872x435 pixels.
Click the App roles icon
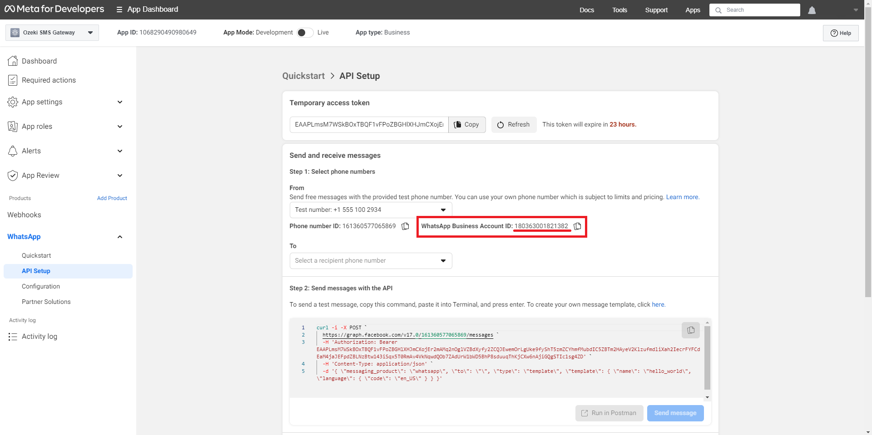point(13,127)
